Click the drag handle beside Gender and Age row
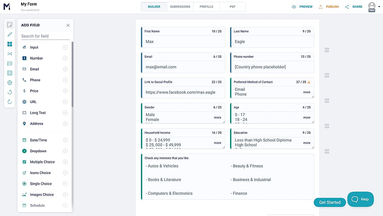The width and height of the screenshot is (383, 216). 327,126
